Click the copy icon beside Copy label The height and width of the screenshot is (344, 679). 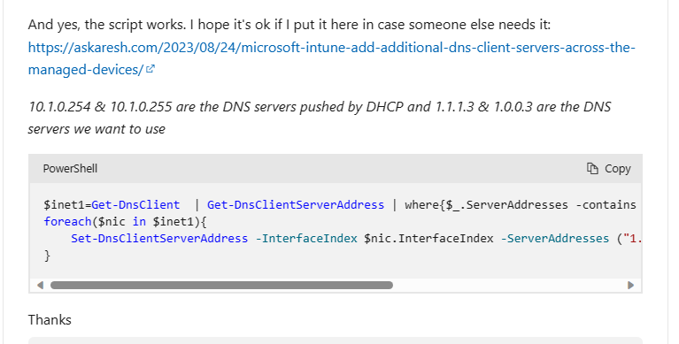592,168
